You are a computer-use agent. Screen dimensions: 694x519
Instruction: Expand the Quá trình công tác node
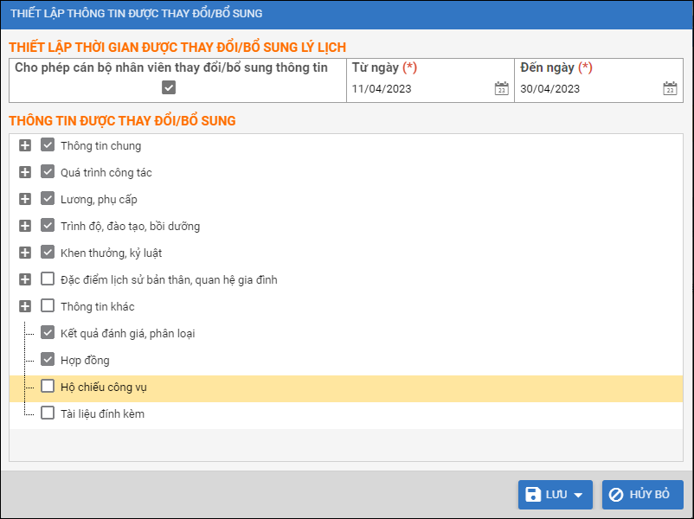pos(25,173)
